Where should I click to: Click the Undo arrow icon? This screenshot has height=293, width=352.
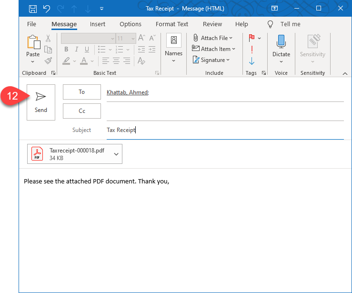click(x=47, y=9)
